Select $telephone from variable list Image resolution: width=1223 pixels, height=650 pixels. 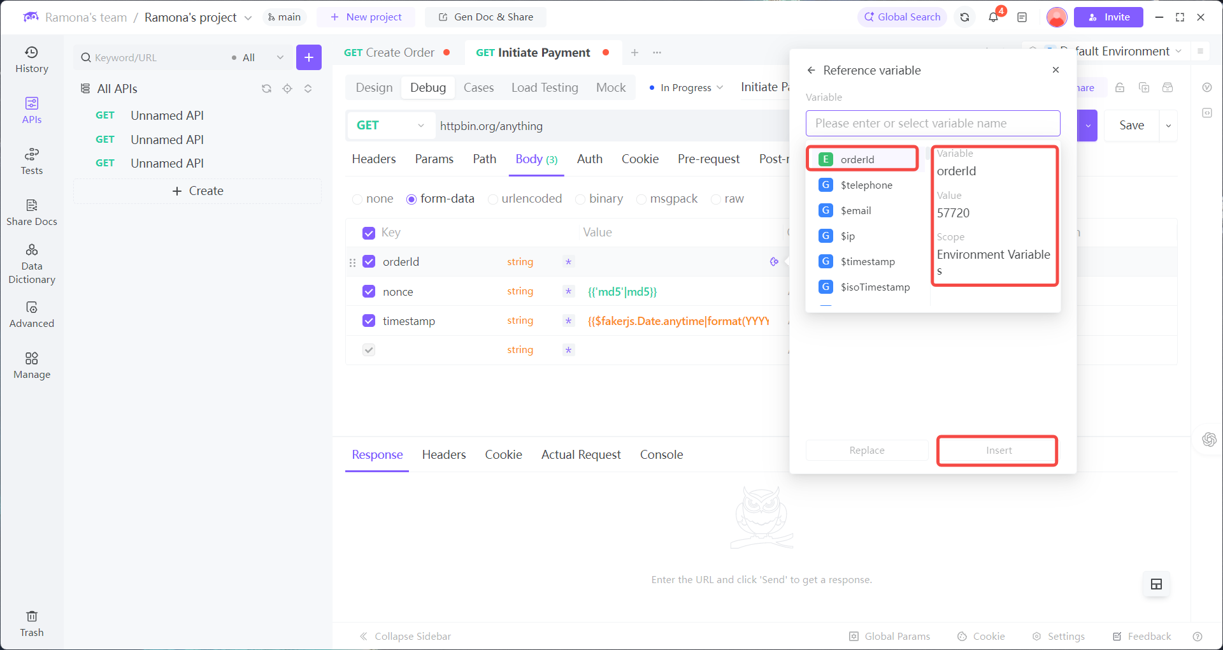point(866,185)
